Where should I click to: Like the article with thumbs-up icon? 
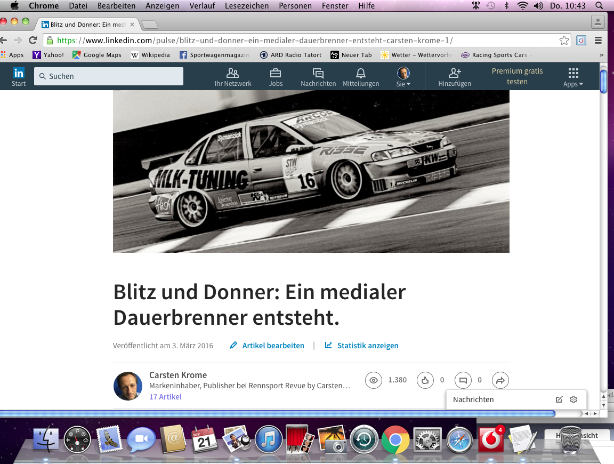(425, 380)
